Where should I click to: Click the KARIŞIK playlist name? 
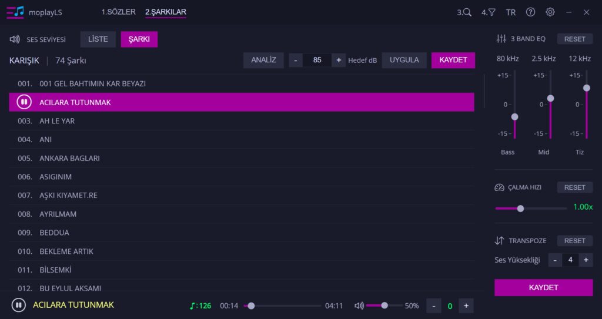click(24, 61)
